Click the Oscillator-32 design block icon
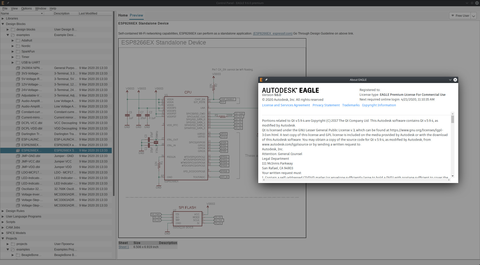The height and width of the screenshot is (265, 480). [18, 189]
